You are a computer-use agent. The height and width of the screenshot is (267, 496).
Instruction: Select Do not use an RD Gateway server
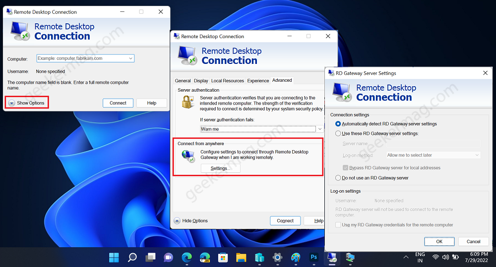pos(338,178)
